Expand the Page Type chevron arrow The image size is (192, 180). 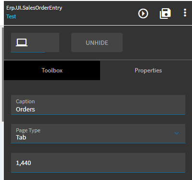(x=177, y=133)
